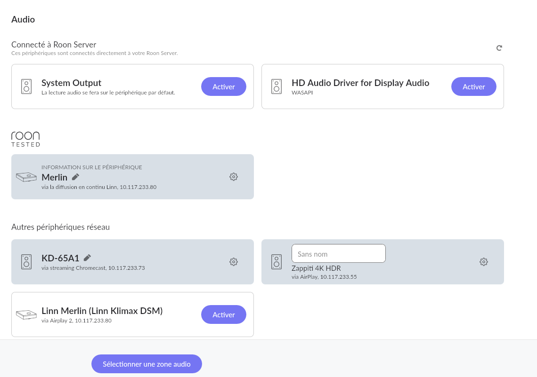
Task: Activate the System Output device
Action: click(224, 86)
